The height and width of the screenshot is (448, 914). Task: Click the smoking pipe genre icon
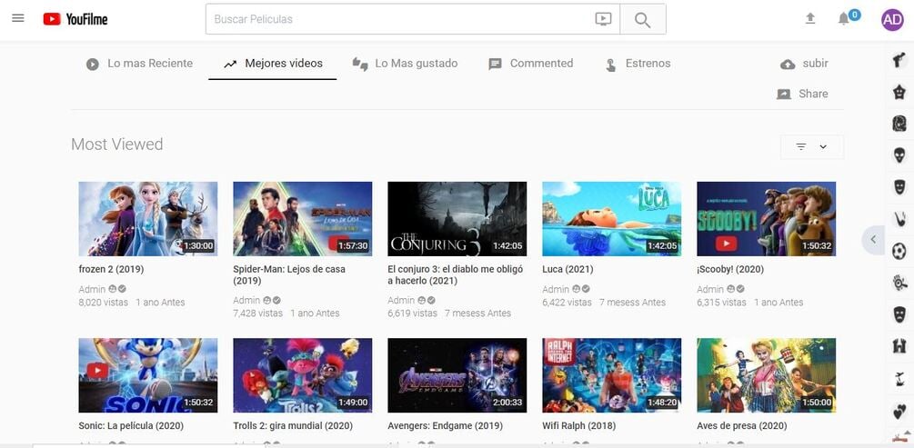click(899, 218)
